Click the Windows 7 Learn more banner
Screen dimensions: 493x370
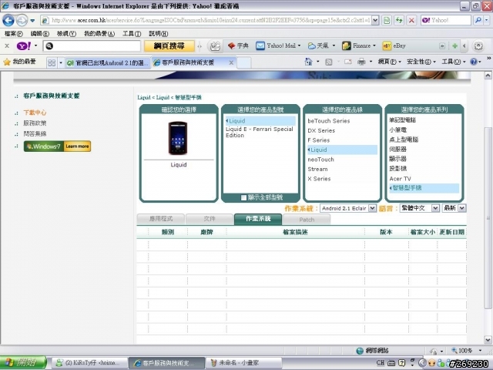tap(57, 146)
